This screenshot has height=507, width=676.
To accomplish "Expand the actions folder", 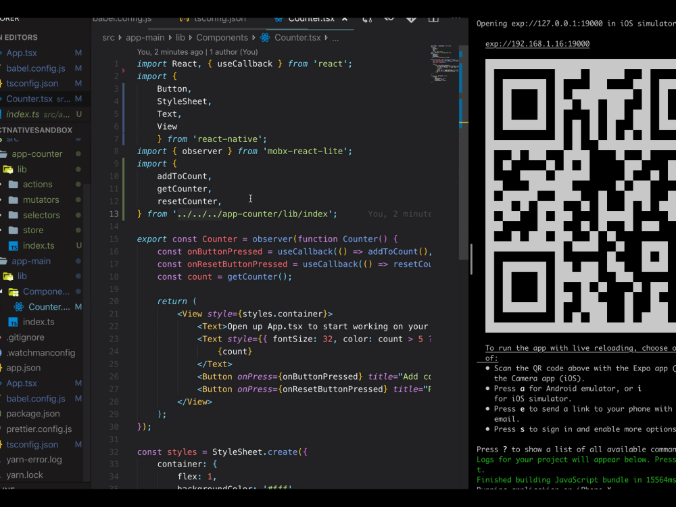I will pos(37,185).
